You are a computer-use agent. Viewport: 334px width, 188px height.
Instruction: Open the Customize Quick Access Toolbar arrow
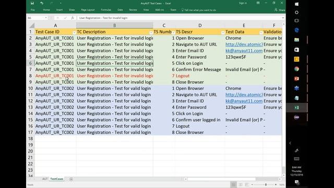click(61, 3)
